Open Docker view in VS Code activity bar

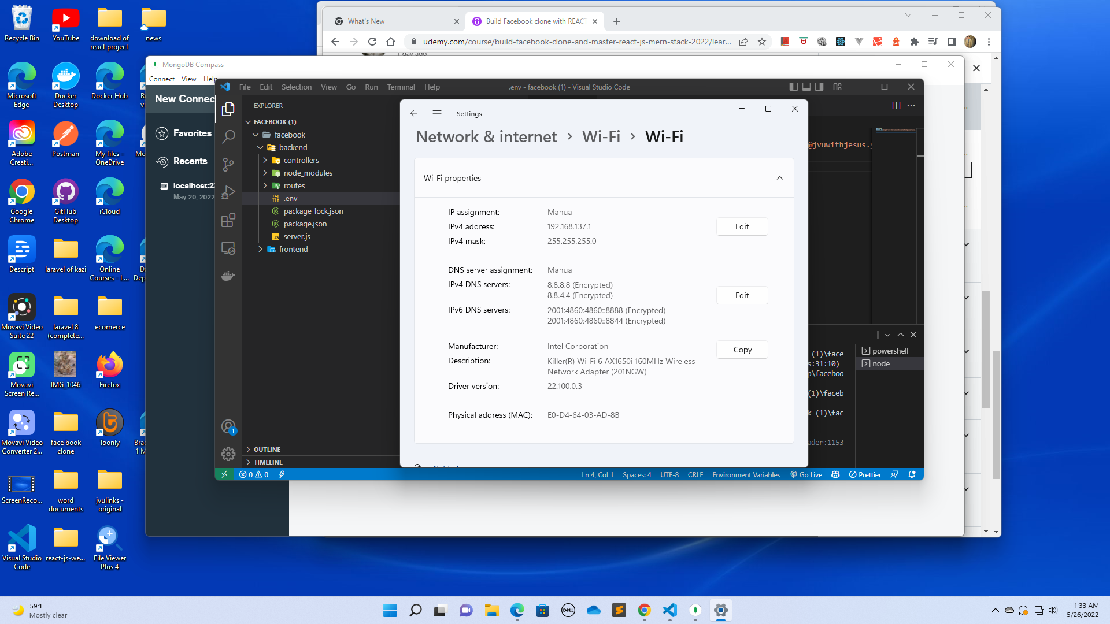pos(228,276)
